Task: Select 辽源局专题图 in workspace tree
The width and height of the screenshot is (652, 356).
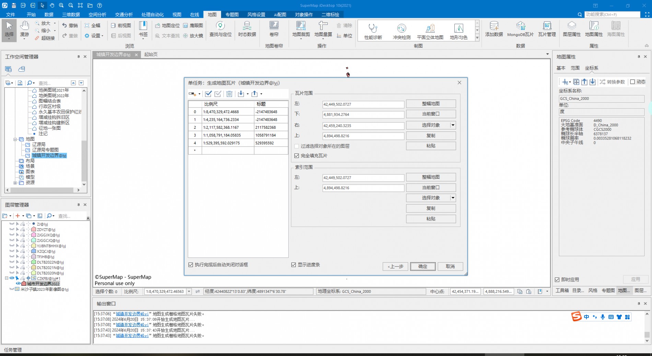Action: (x=45, y=150)
